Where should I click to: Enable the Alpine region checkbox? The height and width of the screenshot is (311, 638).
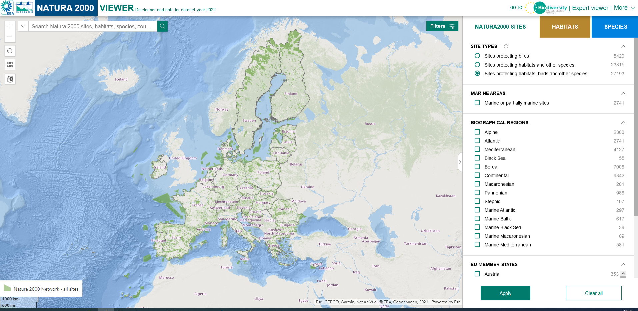click(477, 132)
